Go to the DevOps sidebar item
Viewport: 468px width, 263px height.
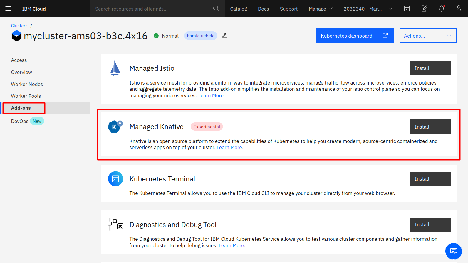click(x=20, y=121)
